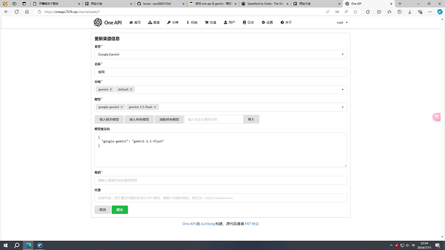The height and width of the screenshot is (250, 445).
Task: Open the 渠道 channels nav item
Action: coord(154,23)
